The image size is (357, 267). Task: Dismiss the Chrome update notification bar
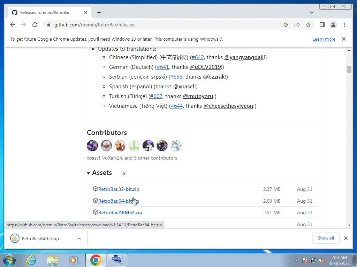344,39
